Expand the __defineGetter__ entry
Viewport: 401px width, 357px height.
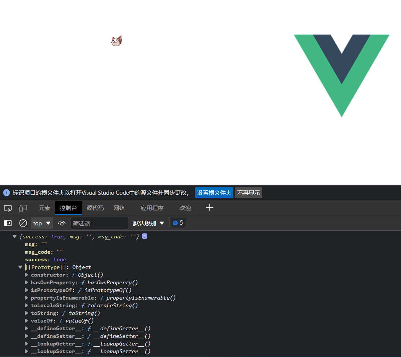(x=26, y=328)
